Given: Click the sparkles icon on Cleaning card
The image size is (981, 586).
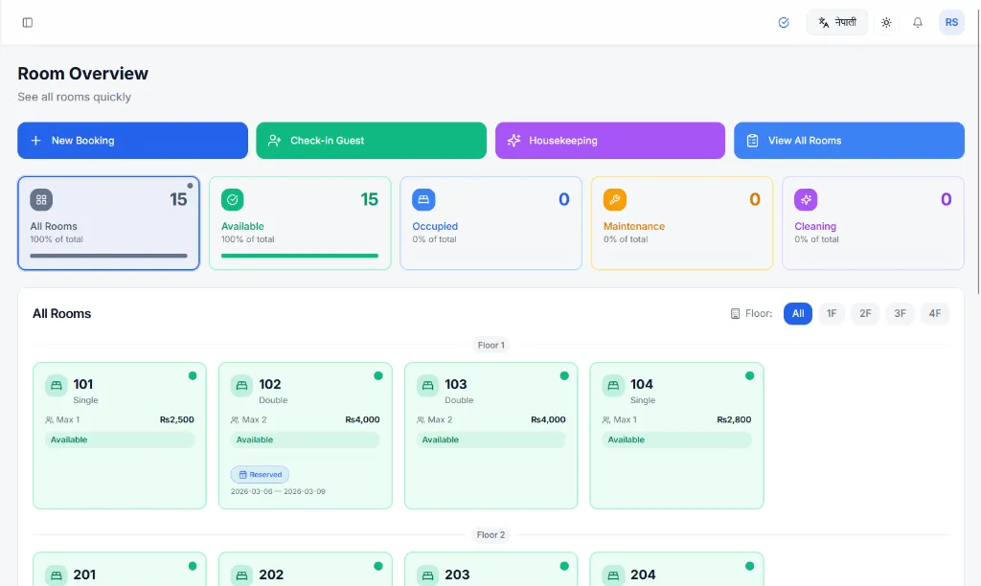Looking at the screenshot, I should click(806, 200).
